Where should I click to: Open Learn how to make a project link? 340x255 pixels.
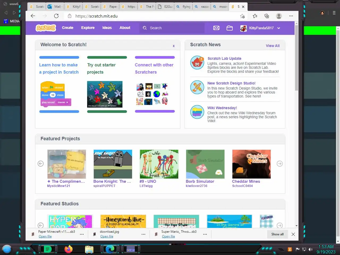[59, 69]
